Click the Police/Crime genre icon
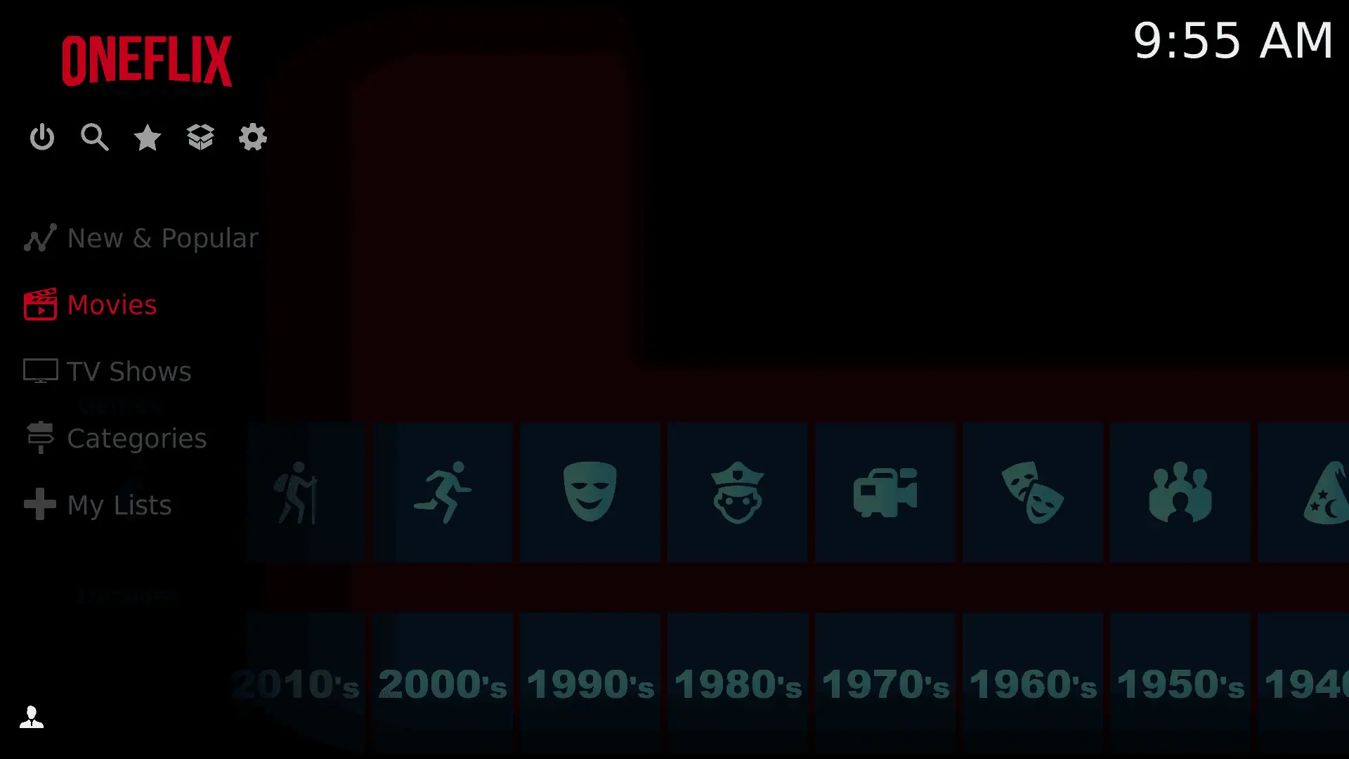This screenshot has width=1349, height=759. (x=738, y=492)
